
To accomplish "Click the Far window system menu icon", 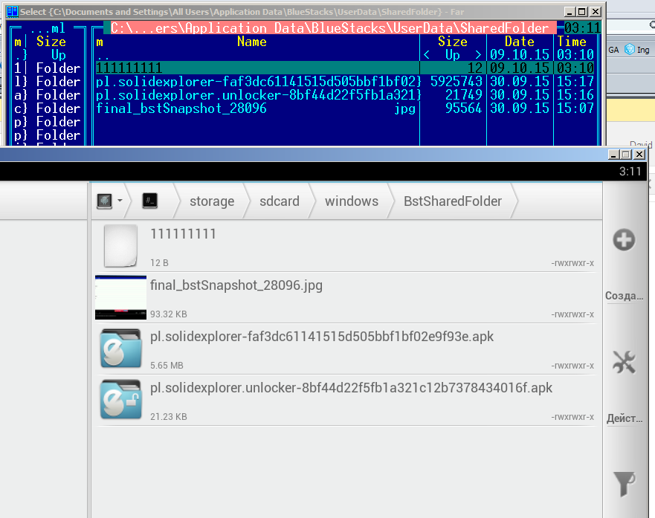I will pos(13,12).
